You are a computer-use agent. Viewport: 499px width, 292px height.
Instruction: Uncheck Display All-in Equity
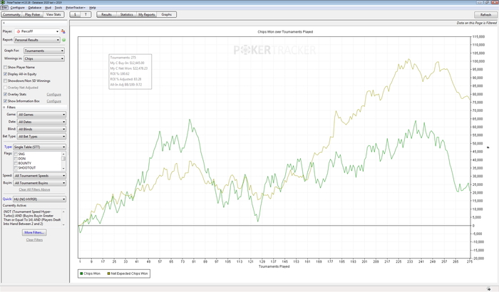pyautogui.click(x=6, y=73)
